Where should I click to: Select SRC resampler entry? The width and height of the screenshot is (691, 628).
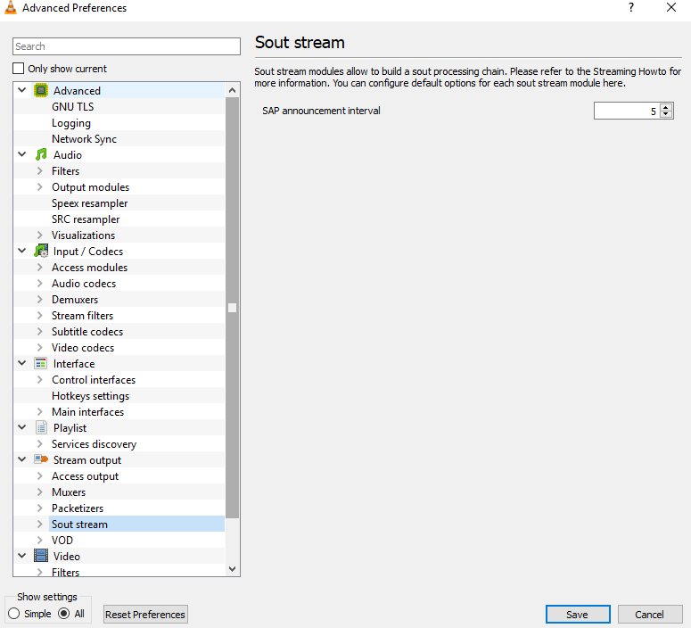pyautogui.click(x=86, y=219)
